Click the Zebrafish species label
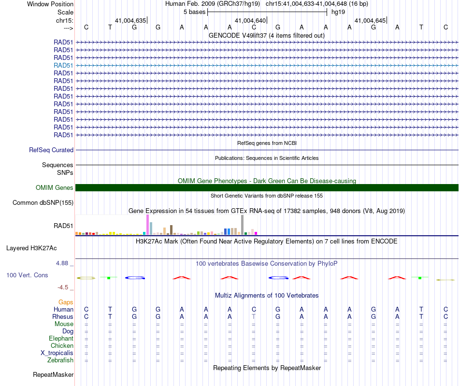Screen dimensions: 459x386 point(60,360)
